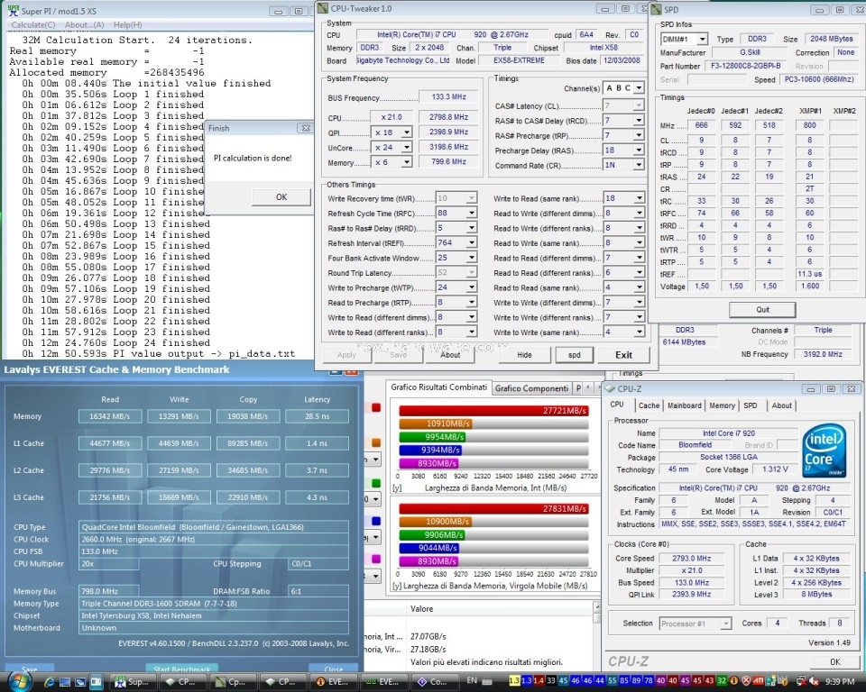The image size is (866, 692).
Task: Open the Windows Start orb
Action: [21, 681]
